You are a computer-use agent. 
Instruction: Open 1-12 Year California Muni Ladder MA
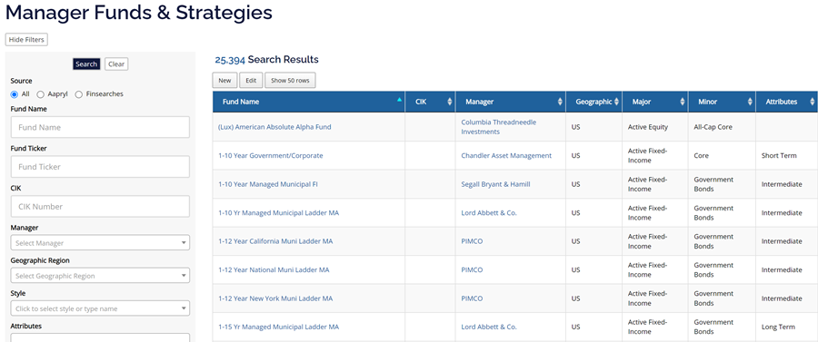coord(275,241)
